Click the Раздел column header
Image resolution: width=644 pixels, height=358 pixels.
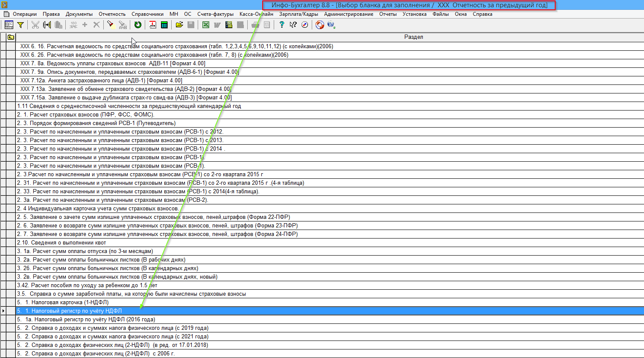pos(329,37)
